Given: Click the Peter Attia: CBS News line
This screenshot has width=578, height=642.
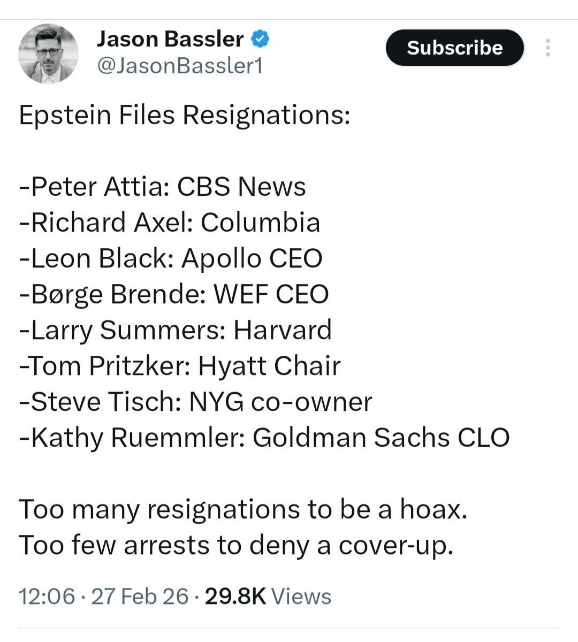Looking at the screenshot, I should (x=162, y=187).
